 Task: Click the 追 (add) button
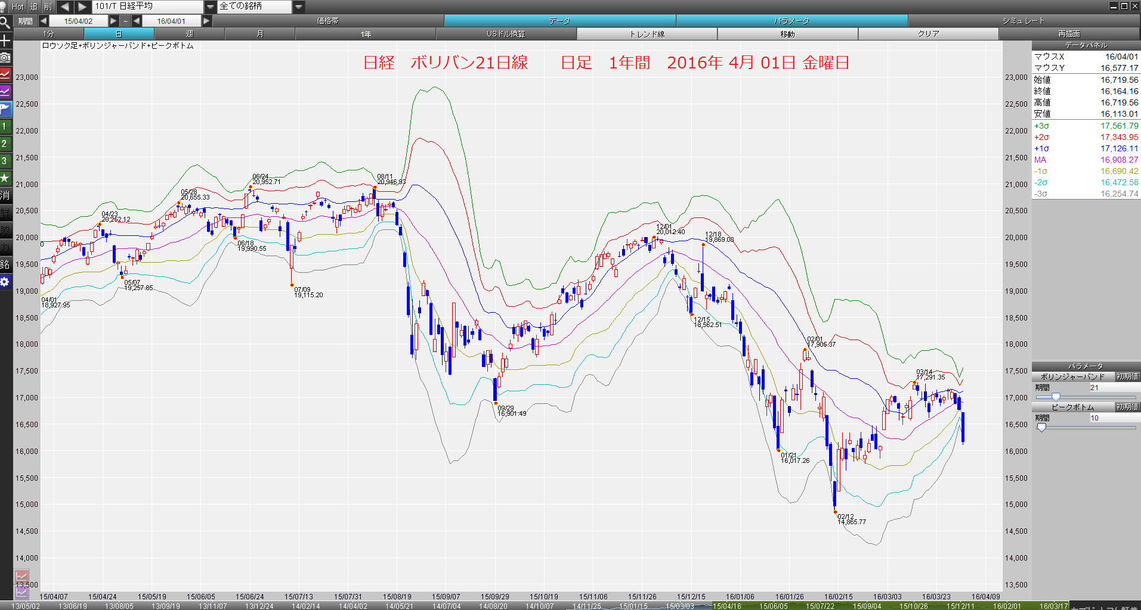[x=33, y=7]
